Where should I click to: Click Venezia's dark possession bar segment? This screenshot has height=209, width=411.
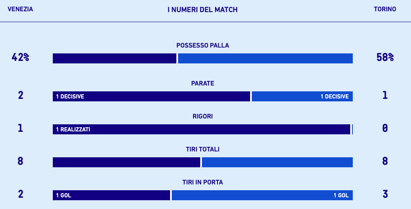114,58
